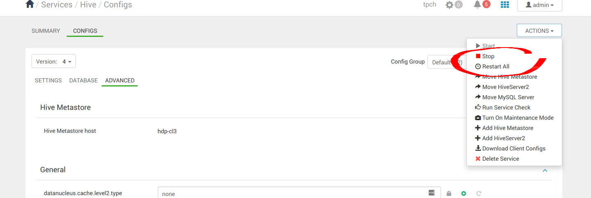Click Run Service Check option
This screenshot has height=198, width=591.
(x=506, y=107)
